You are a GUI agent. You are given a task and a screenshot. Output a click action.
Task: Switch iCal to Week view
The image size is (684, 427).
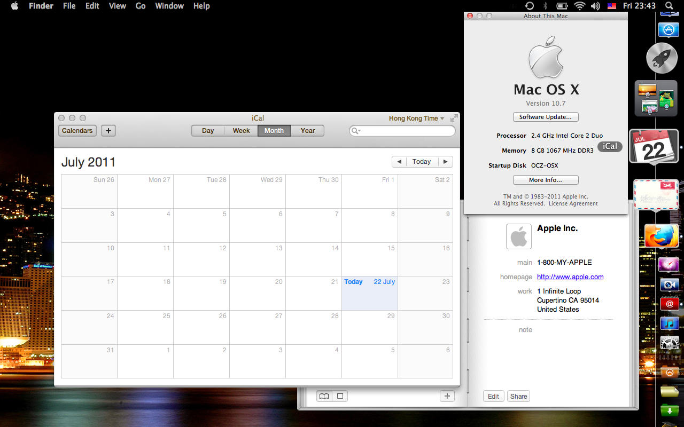click(241, 131)
